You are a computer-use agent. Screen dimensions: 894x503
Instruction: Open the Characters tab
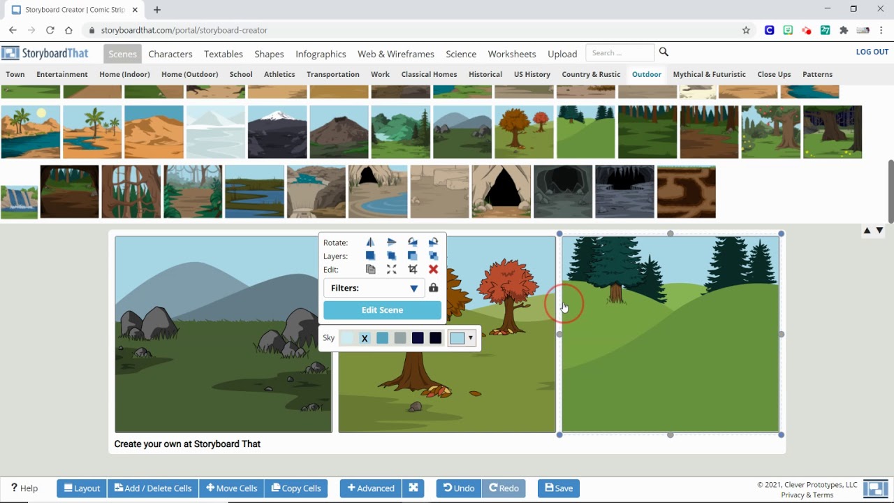(x=170, y=54)
